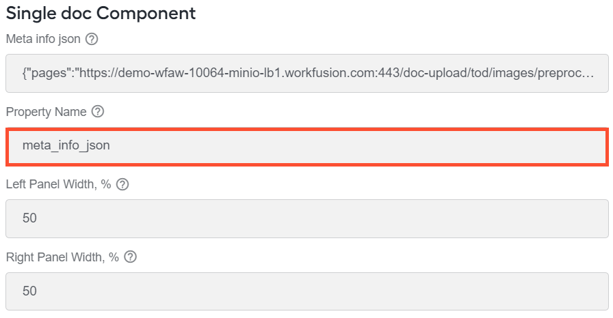This screenshot has height=318, width=613.
Task: Click the question mark next to Property Name
Action: tap(98, 111)
